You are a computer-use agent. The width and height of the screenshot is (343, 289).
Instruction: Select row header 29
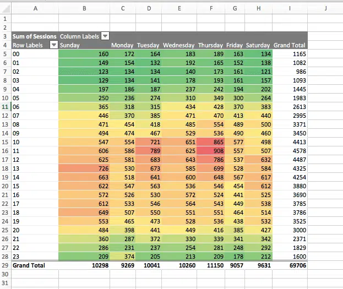[6, 265]
